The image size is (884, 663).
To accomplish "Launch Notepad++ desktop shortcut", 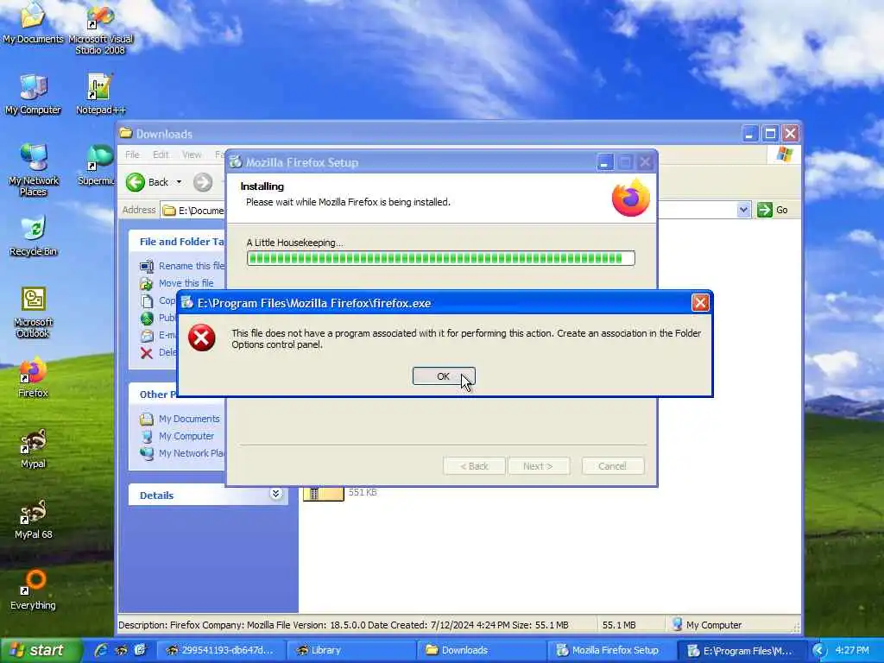I will click(100, 94).
